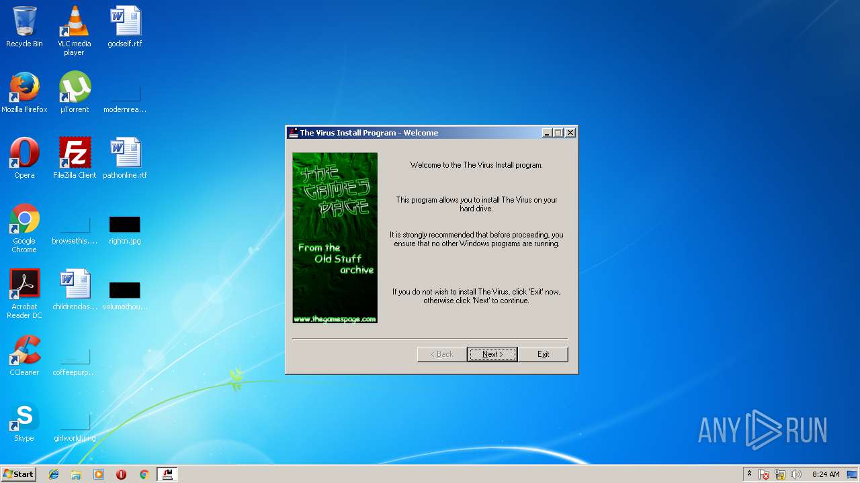Select the godself.rtf document icon
The width and height of the screenshot is (860, 483).
point(125,27)
